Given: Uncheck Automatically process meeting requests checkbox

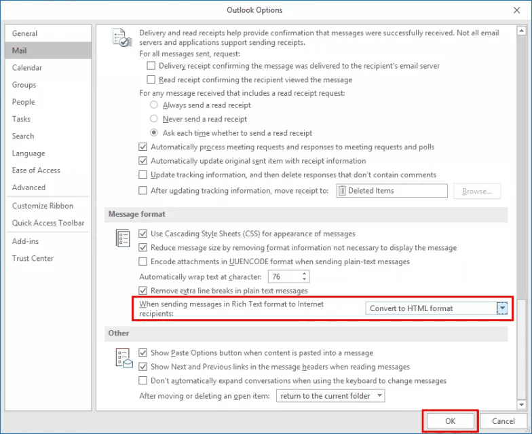Looking at the screenshot, I should point(142,147).
